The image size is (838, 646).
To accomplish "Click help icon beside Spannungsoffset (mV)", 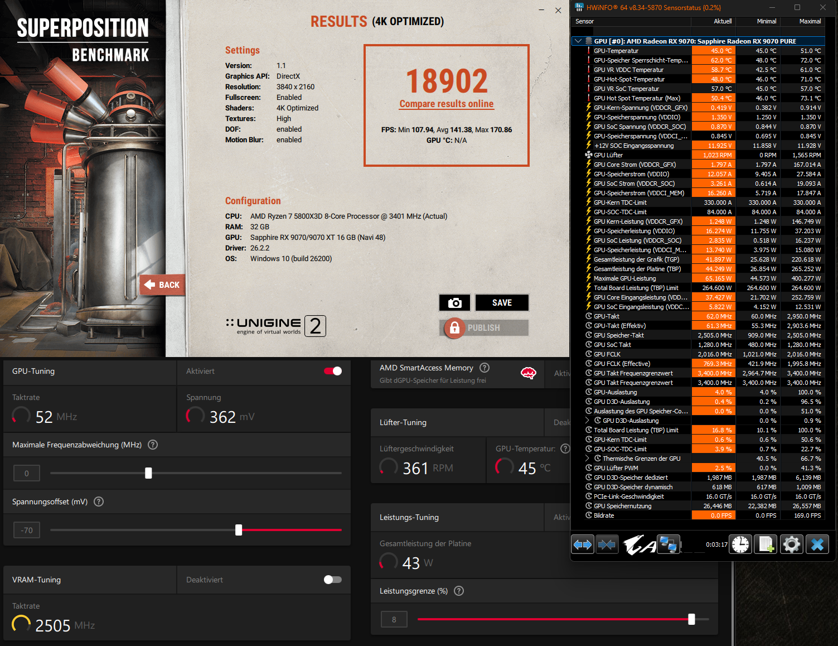I will (99, 502).
